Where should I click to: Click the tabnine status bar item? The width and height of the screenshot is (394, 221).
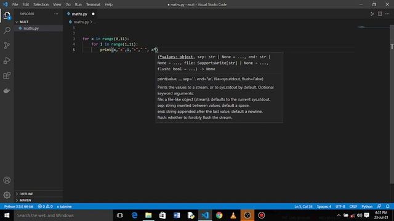64,206
